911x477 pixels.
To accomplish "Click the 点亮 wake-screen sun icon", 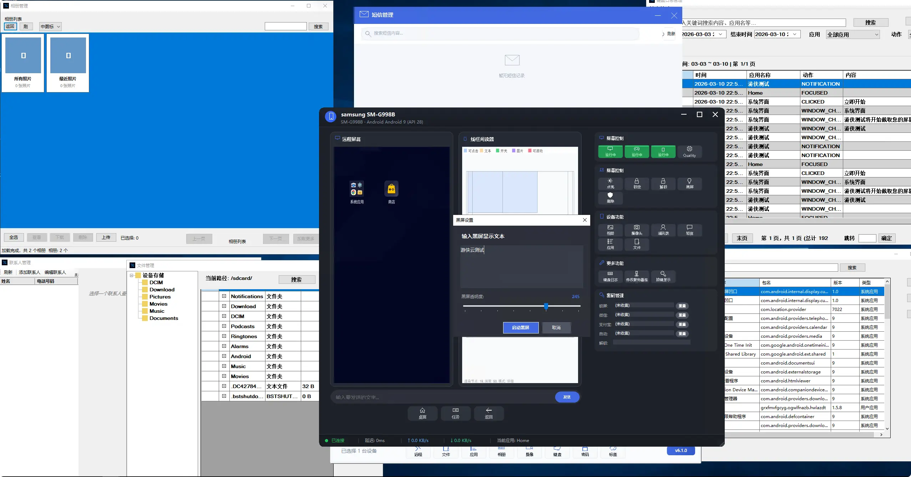I will click(x=610, y=184).
